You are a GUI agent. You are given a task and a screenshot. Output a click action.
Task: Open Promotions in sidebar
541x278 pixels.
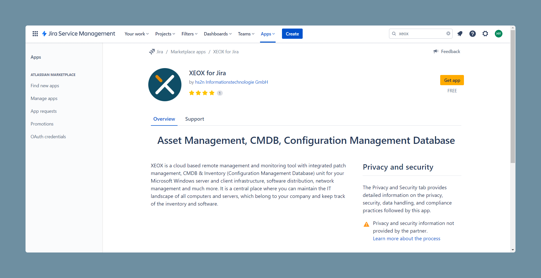coord(42,124)
